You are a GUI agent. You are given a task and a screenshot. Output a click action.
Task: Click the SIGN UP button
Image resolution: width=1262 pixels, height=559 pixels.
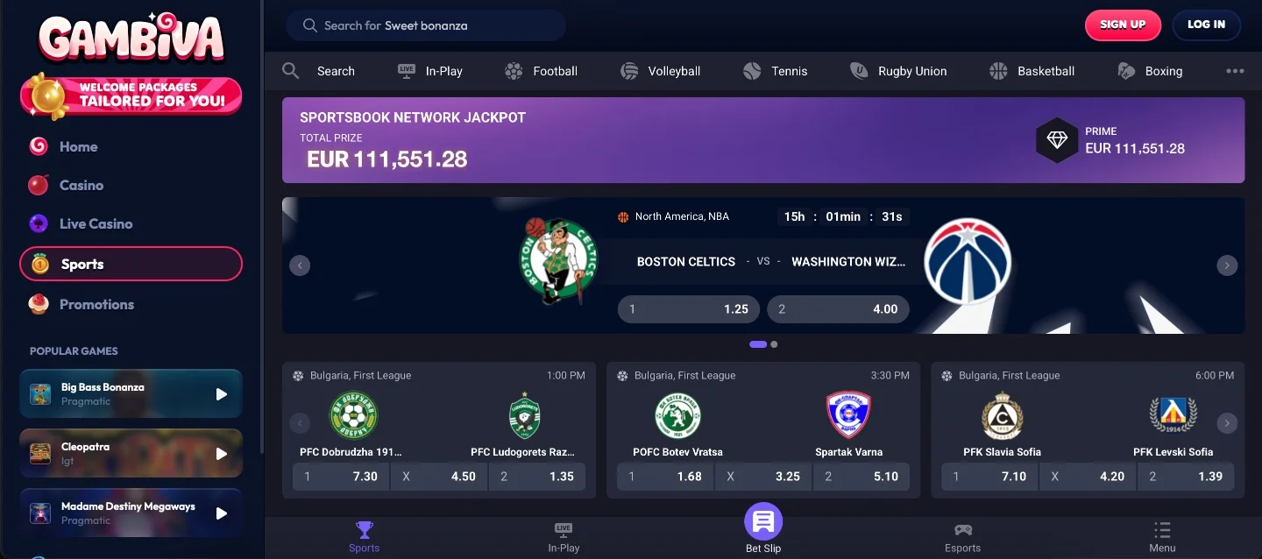coord(1123,25)
